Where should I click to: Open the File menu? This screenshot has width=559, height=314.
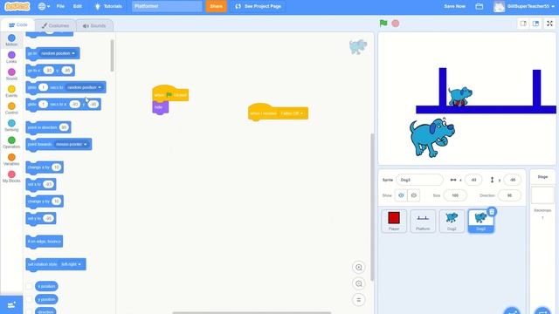tap(60, 6)
